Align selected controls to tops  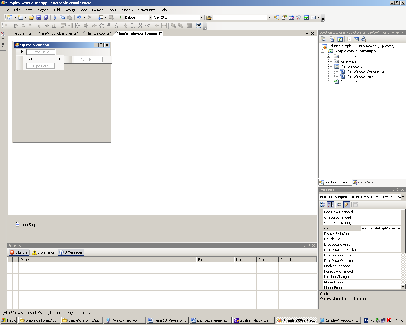[x=40, y=26]
